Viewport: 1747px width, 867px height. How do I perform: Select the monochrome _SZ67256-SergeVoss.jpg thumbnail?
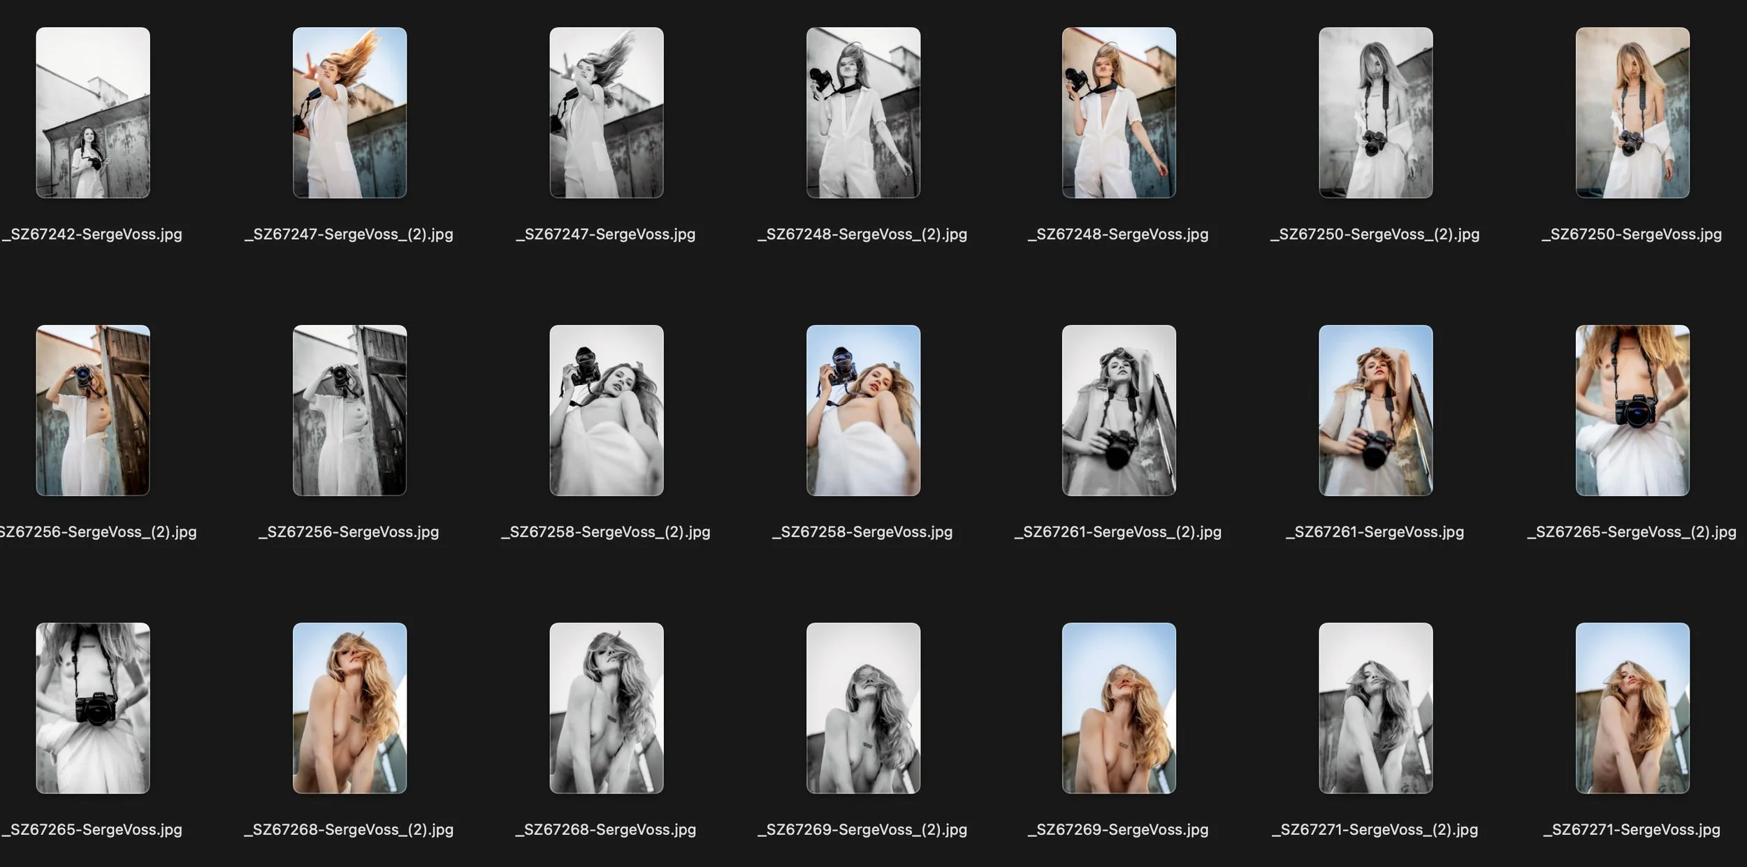[348, 414]
